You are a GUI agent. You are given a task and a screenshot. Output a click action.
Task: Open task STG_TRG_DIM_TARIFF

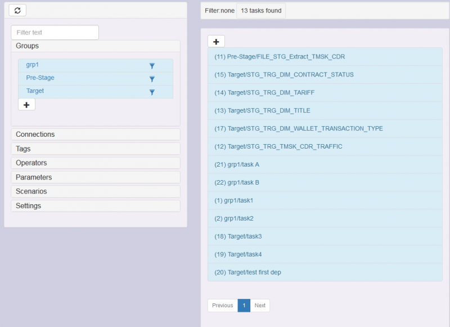(x=325, y=93)
